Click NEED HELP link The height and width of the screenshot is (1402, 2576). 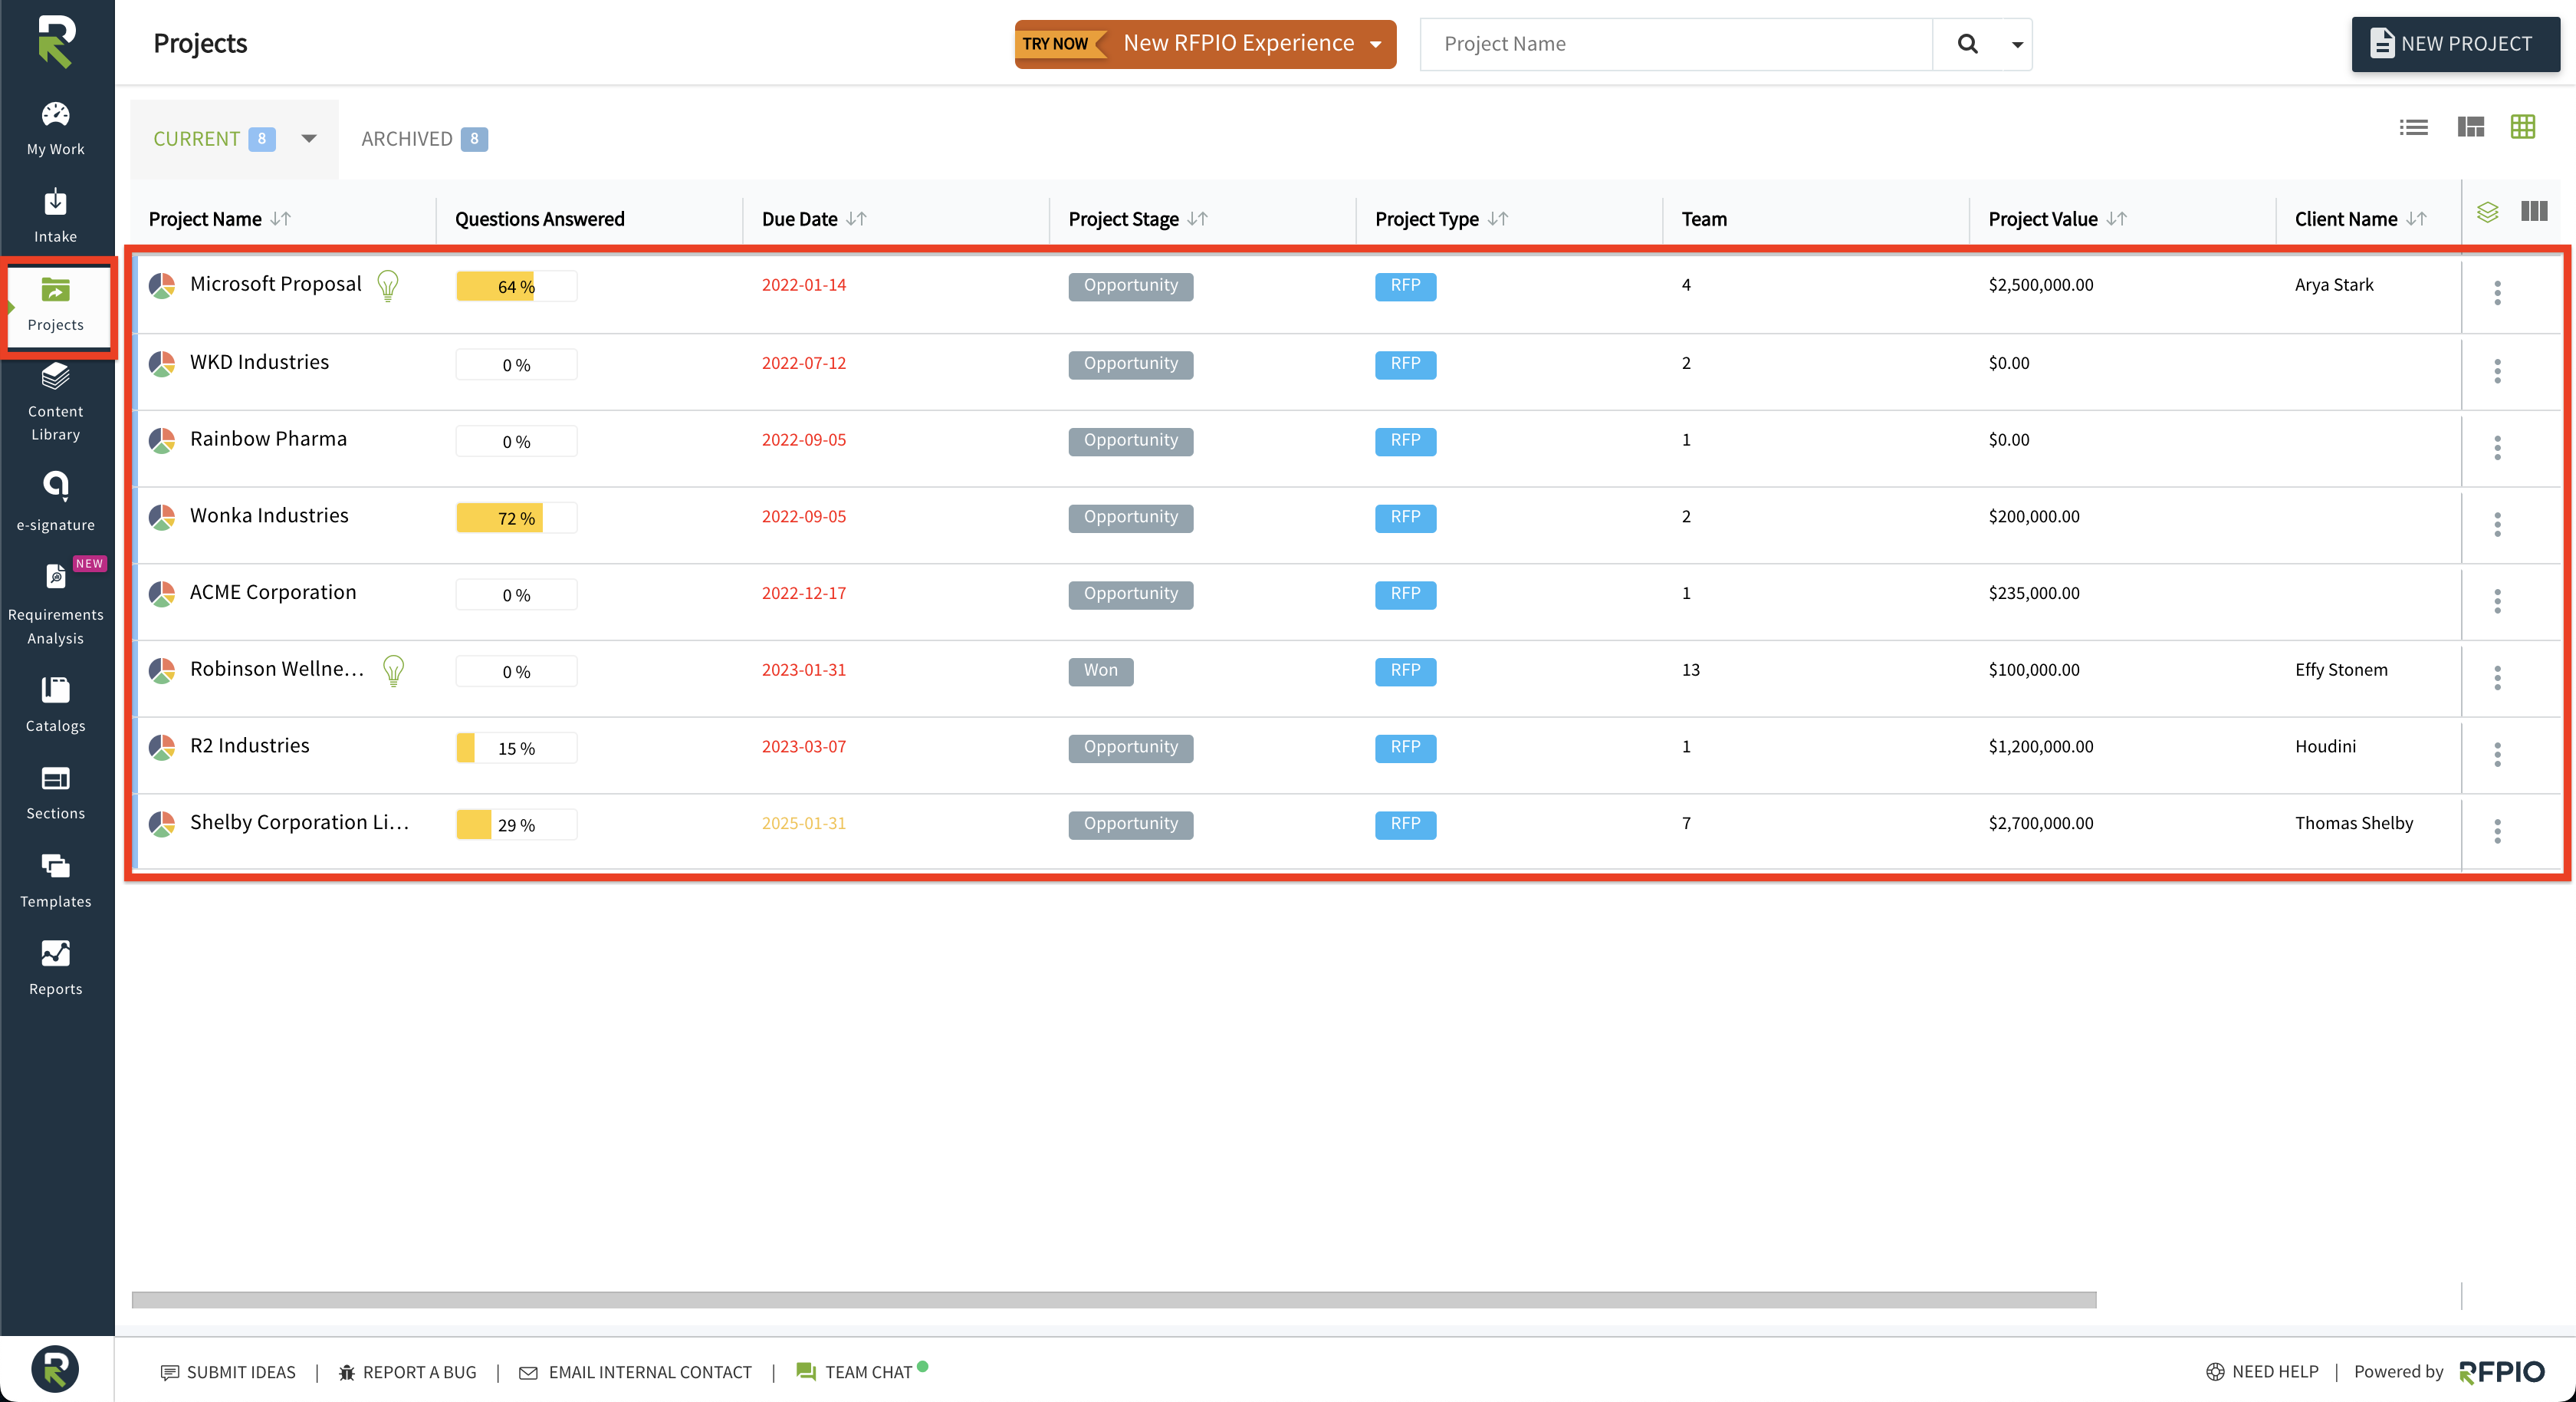click(x=2262, y=1371)
